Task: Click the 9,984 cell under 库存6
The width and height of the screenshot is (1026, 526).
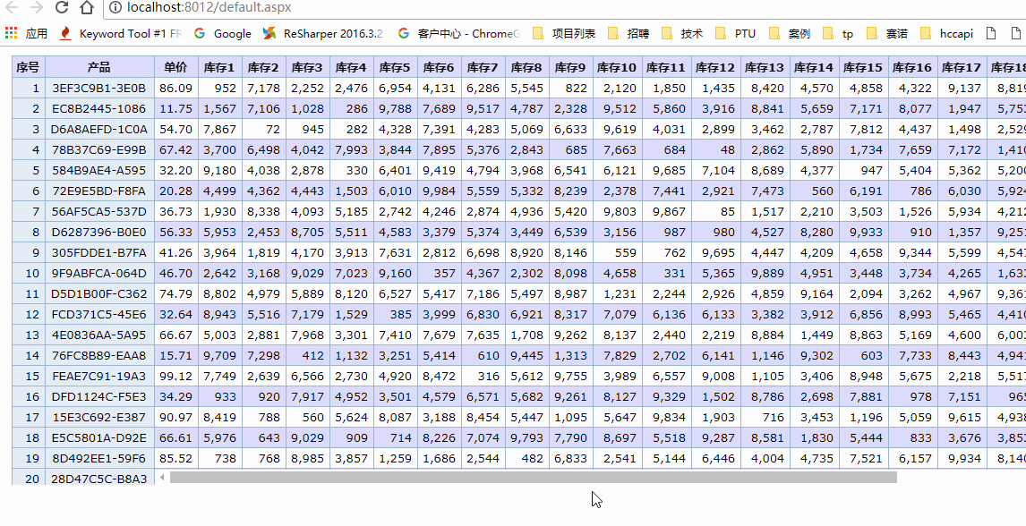Action: point(439,191)
